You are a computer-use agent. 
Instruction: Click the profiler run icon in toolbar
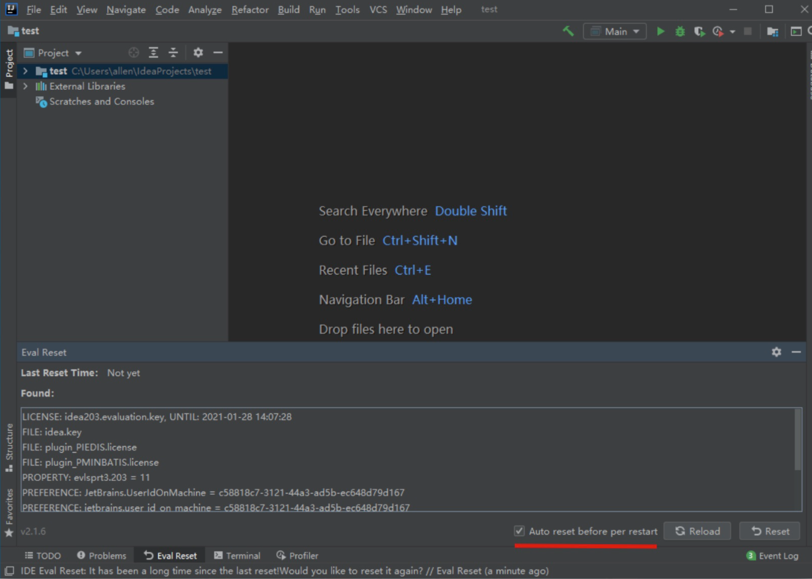tap(717, 31)
